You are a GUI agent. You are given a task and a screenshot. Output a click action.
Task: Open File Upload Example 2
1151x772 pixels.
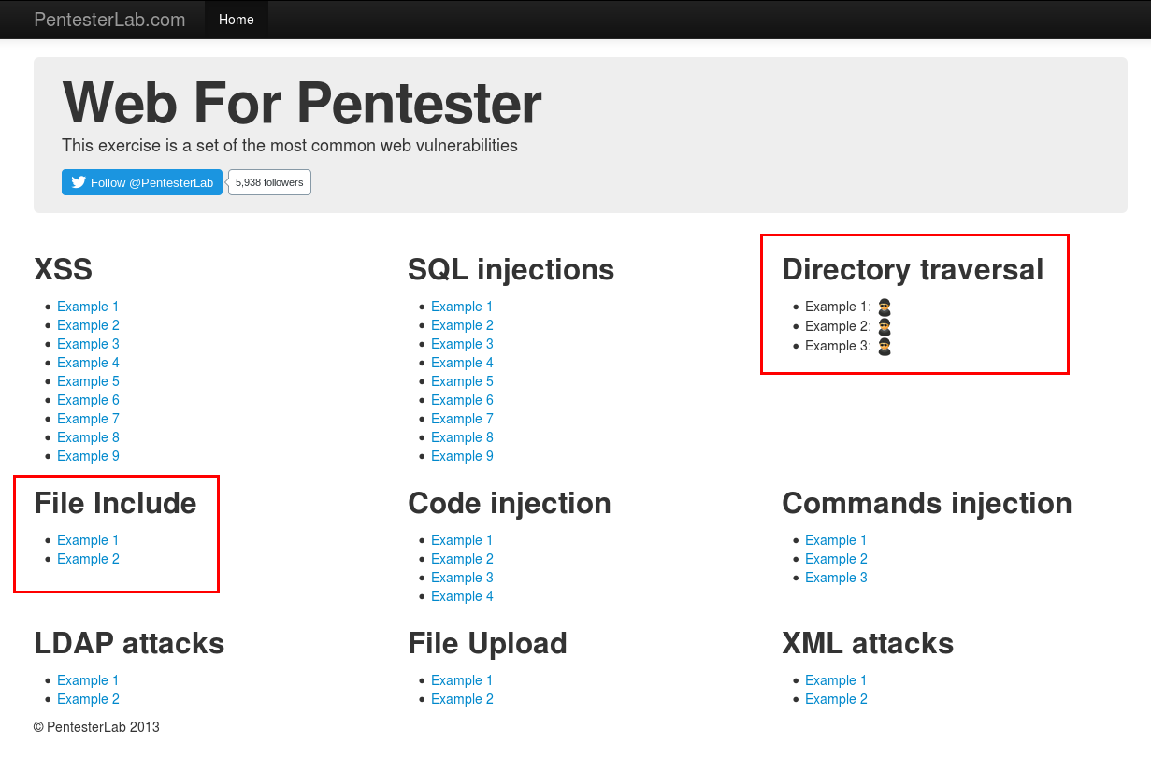462,698
